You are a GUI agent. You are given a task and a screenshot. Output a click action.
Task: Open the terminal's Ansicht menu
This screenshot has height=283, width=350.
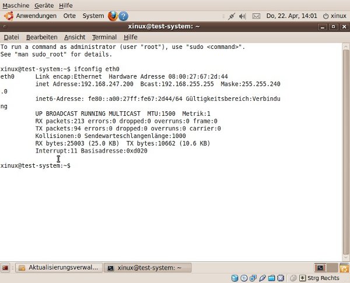point(75,37)
